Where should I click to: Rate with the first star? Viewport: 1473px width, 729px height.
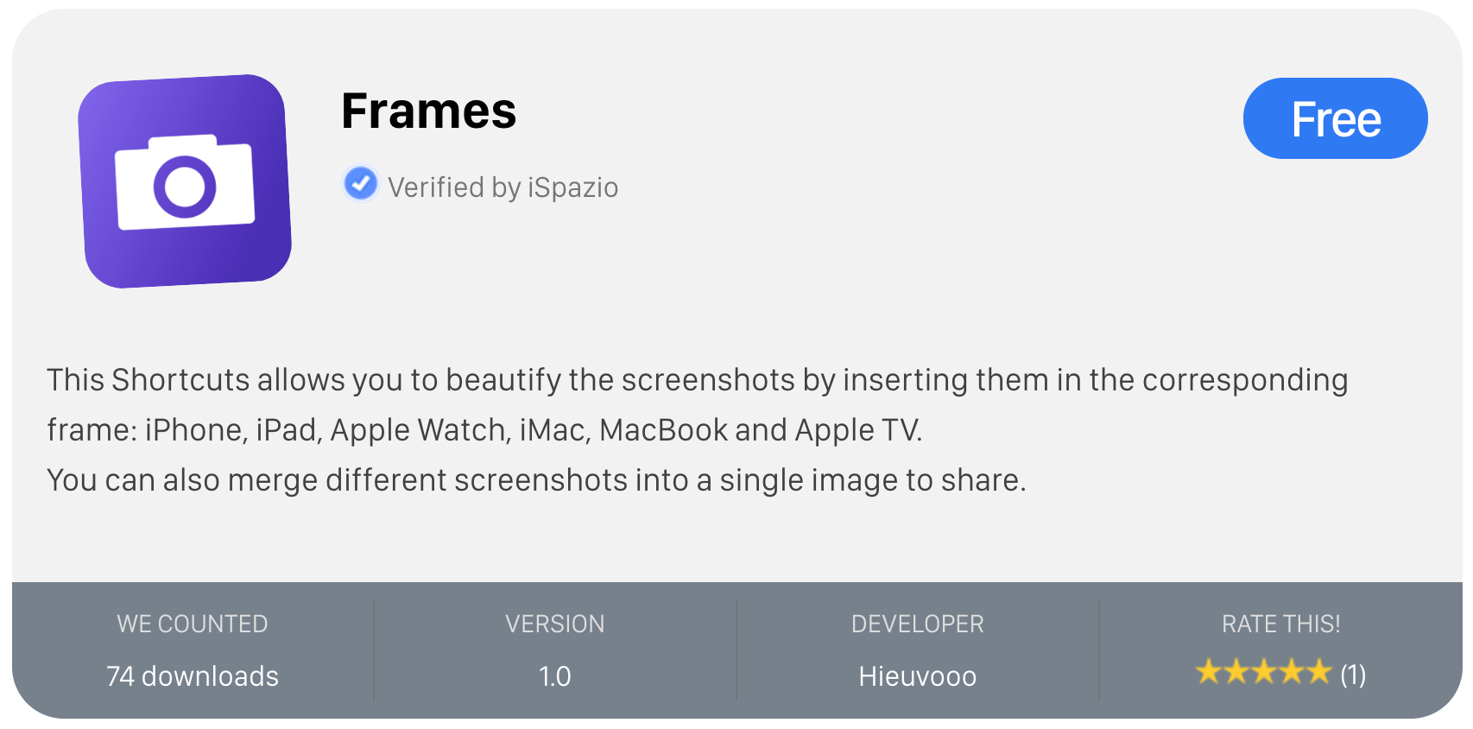coord(1208,671)
